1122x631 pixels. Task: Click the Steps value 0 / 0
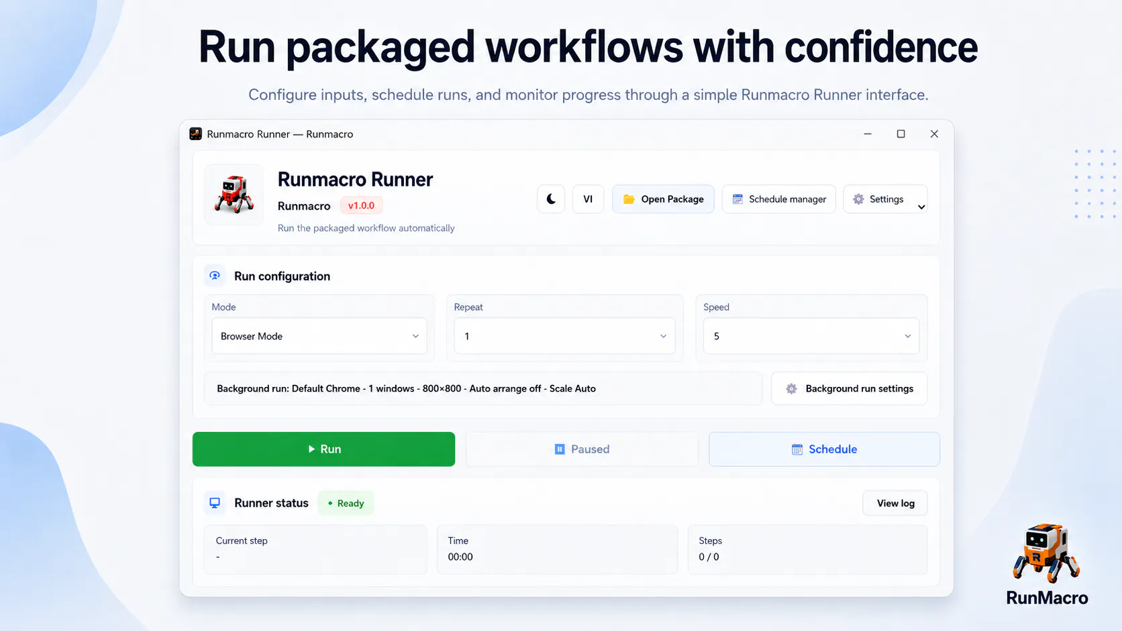(709, 557)
